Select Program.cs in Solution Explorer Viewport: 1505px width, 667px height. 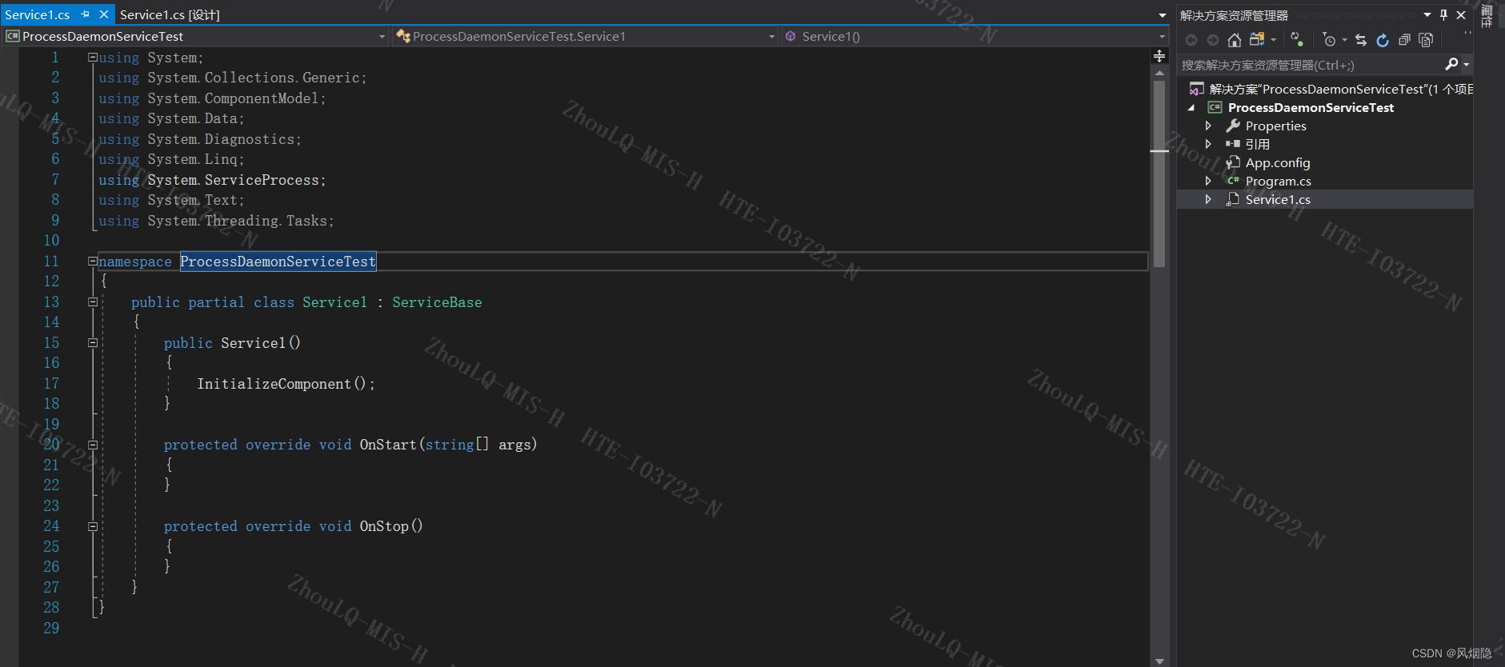(1278, 181)
